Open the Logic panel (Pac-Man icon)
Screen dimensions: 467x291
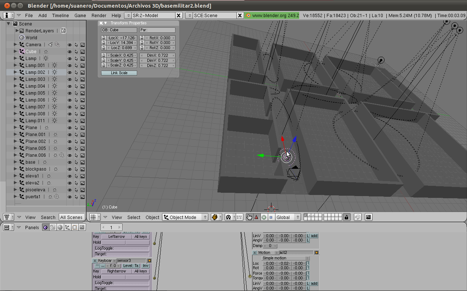(46, 227)
